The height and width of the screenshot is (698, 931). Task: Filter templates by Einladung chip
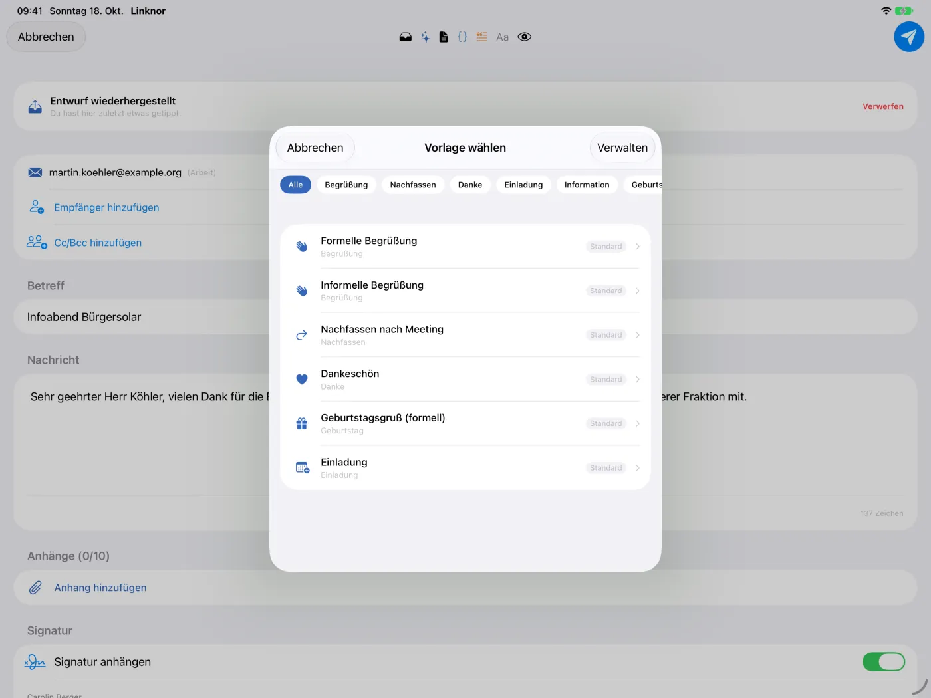pos(523,185)
